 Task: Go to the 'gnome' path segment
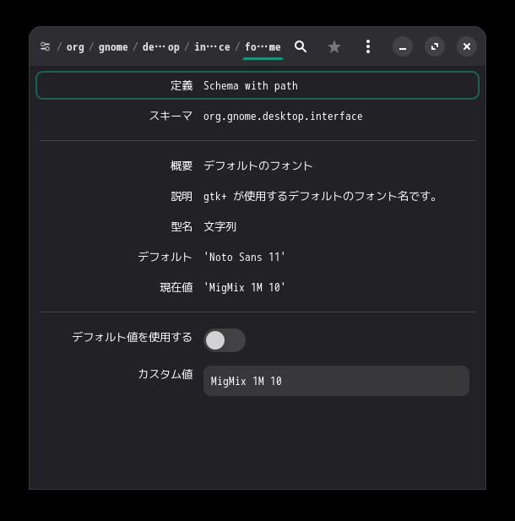point(113,47)
